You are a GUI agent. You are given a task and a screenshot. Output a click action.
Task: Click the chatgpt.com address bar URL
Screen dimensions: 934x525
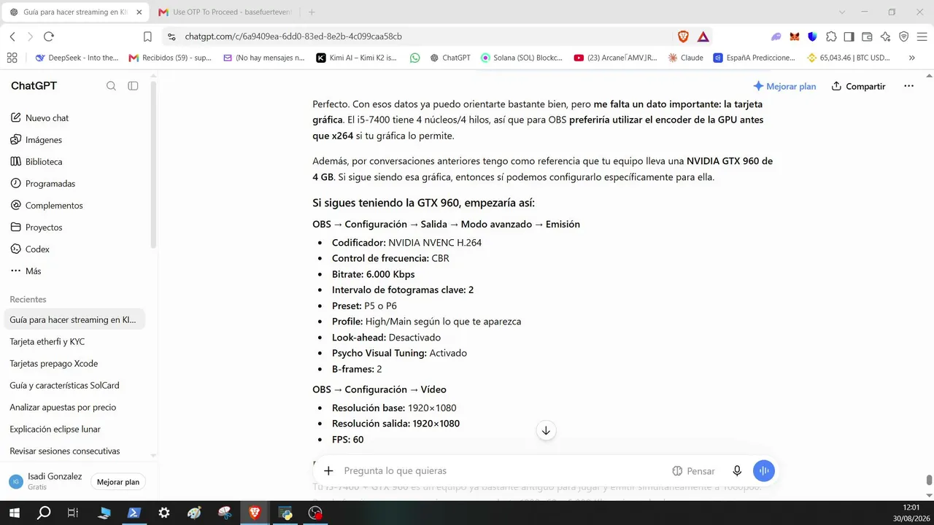point(293,36)
